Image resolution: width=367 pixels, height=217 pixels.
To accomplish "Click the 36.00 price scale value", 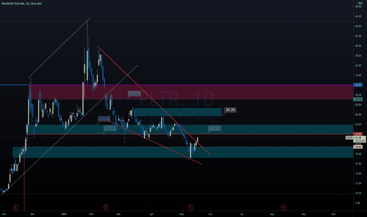I will pyautogui.click(x=358, y=65).
